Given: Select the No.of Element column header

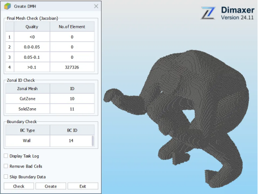Looking at the screenshot, I should tap(72, 27).
